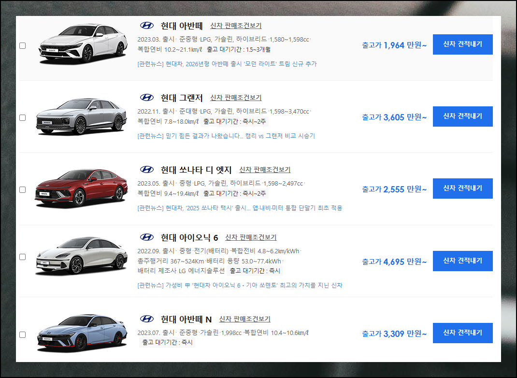Viewport: 517px width, 378px height.
Task: Click the Hyundai logo beside 현대 쏘나타 디 엣지
Action: coord(147,170)
